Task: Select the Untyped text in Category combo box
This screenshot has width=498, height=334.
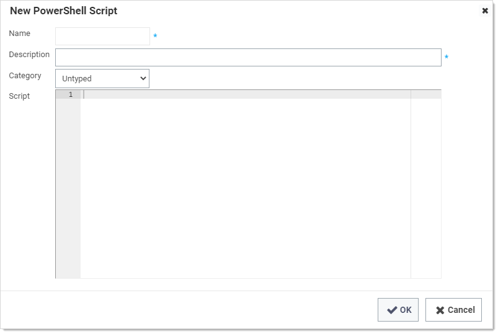Action: pos(77,79)
